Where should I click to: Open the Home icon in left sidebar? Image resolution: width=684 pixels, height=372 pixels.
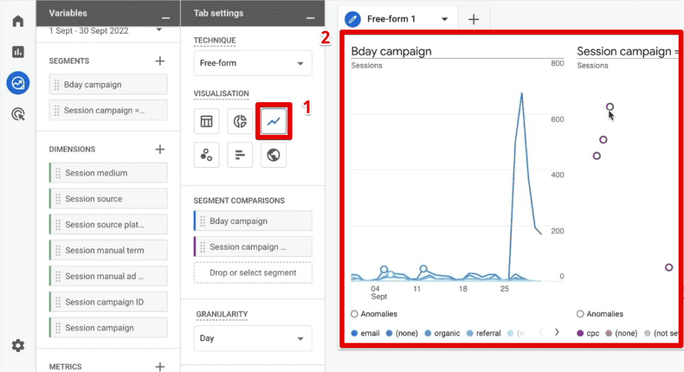[18, 21]
